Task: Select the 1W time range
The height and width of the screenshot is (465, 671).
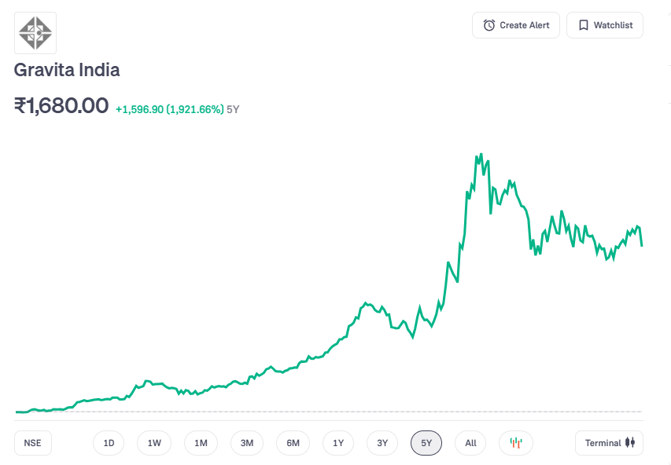Action: click(154, 443)
